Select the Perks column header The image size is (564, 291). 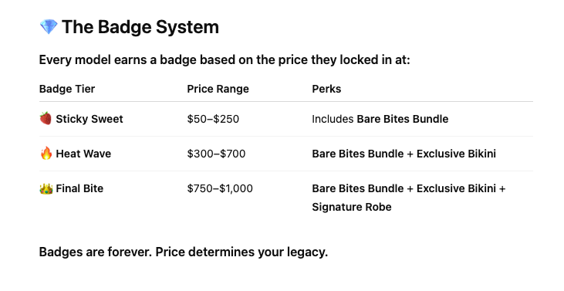(326, 89)
